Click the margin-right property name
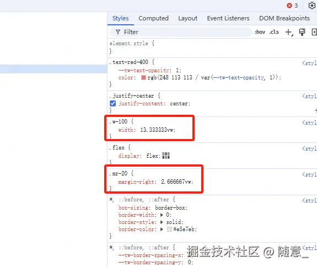The height and width of the screenshot is (267, 317). tap(137, 181)
